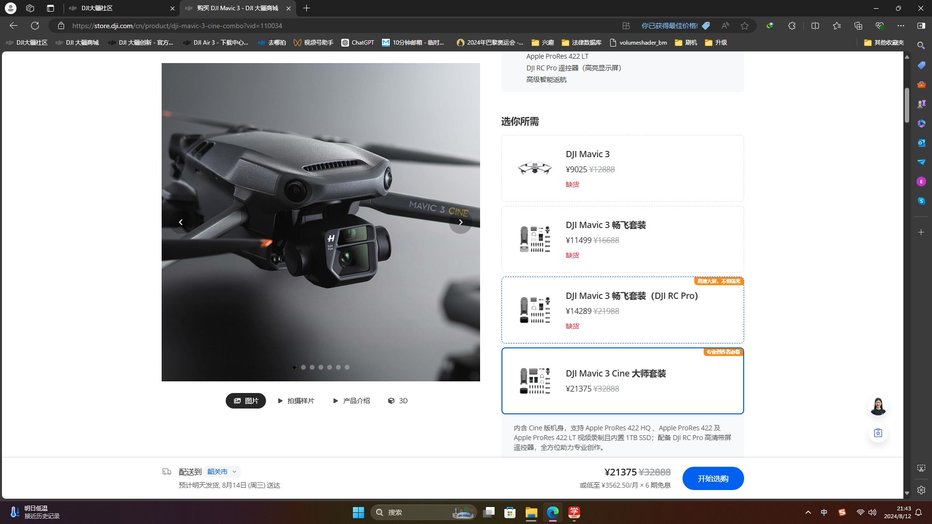
Task: Open sidebar settings gear icon
Action: (x=921, y=490)
